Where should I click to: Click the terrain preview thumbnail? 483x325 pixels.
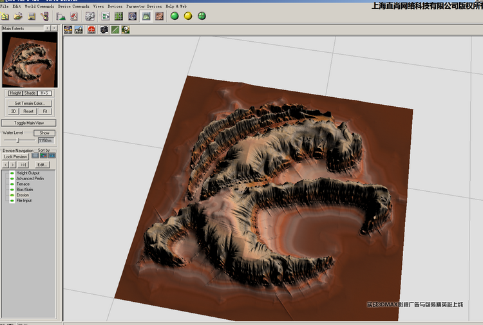tap(30, 60)
